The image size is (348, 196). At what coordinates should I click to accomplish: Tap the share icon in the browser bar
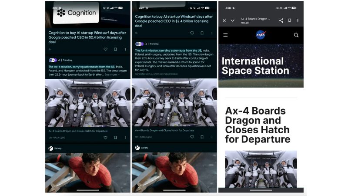[x=281, y=20]
